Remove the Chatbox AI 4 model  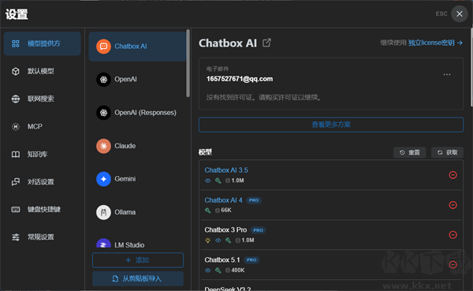453,205
